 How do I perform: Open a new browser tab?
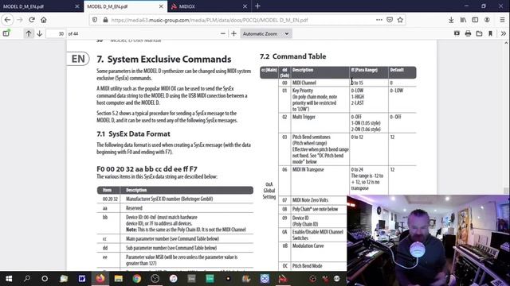[257, 6]
